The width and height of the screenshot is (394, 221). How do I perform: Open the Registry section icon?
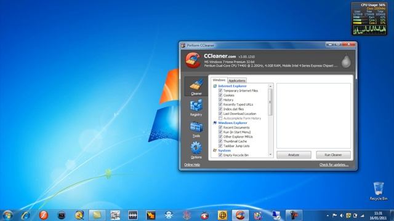coord(196,106)
